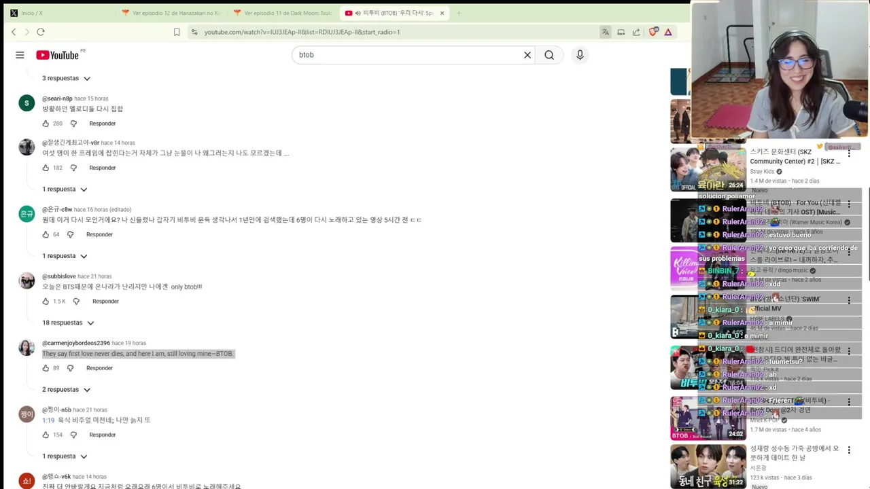
Task: Close the BTOB YouTube tab
Action: [442, 13]
